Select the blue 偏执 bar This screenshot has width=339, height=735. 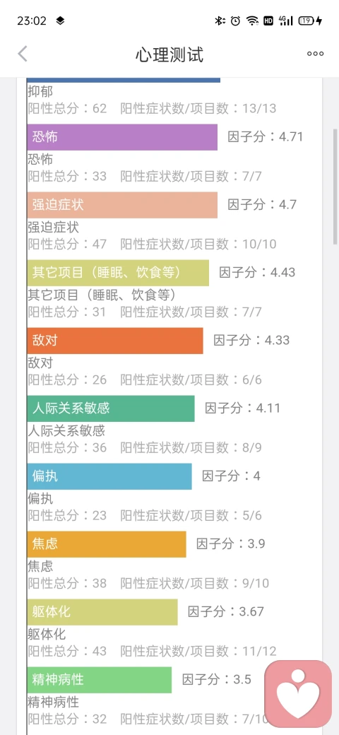point(109,476)
